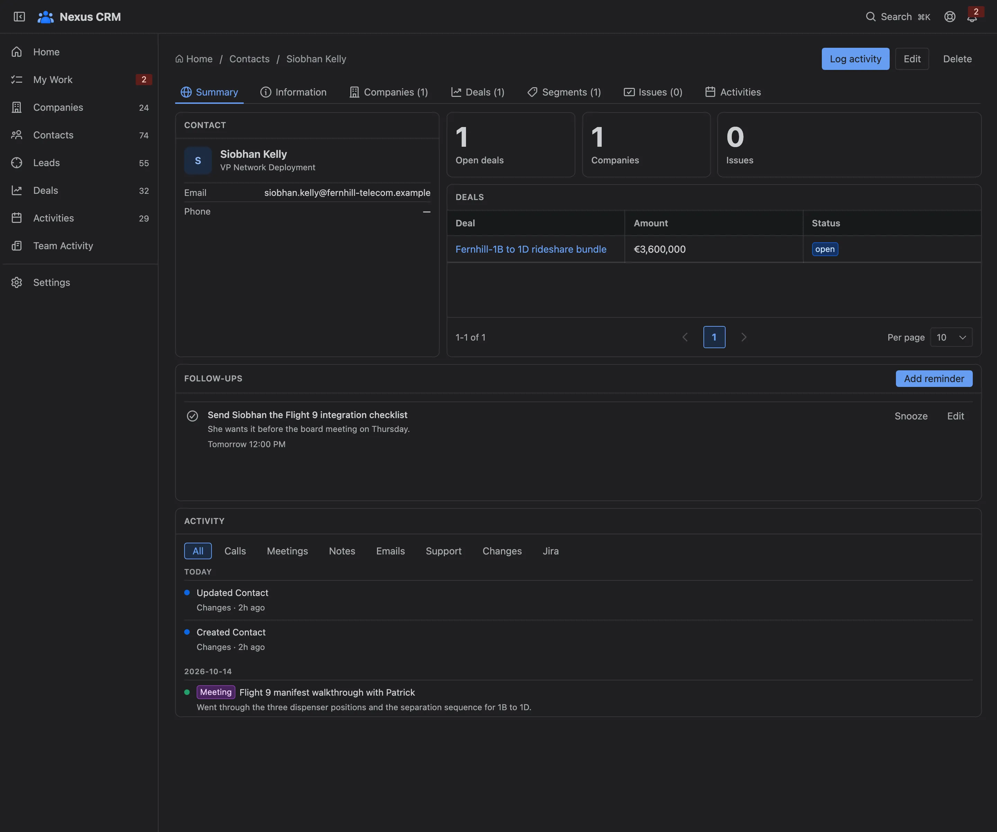This screenshot has width=997, height=832.
Task: Open the Per page dropdown
Action: coord(951,337)
